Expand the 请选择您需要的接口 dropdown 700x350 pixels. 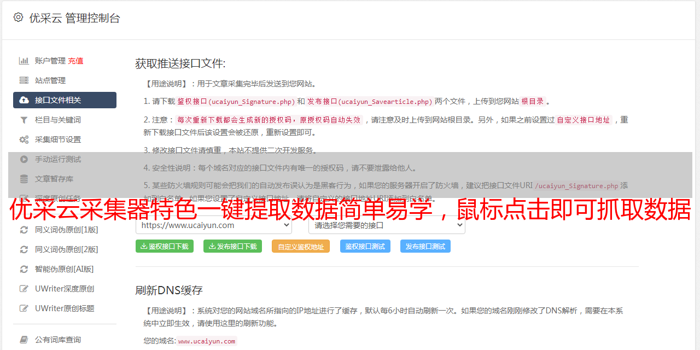(387, 225)
